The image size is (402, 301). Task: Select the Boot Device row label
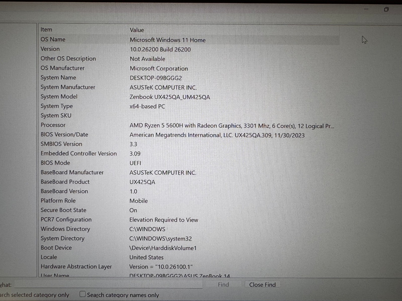56,248
